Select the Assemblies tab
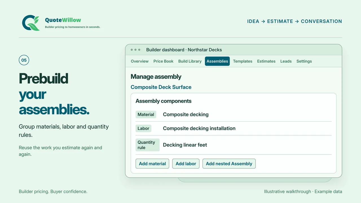Screen dimensions: 361x203 click(217, 61)
